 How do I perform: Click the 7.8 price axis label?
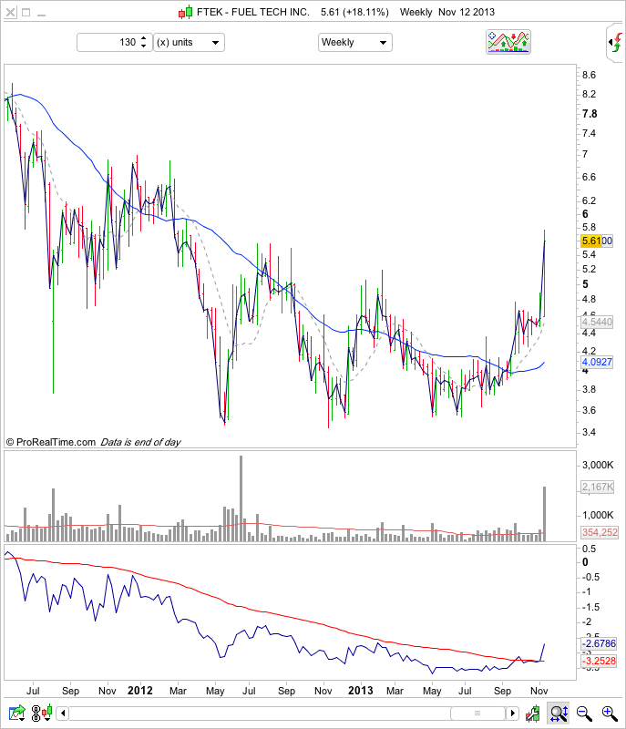[590, 114]
